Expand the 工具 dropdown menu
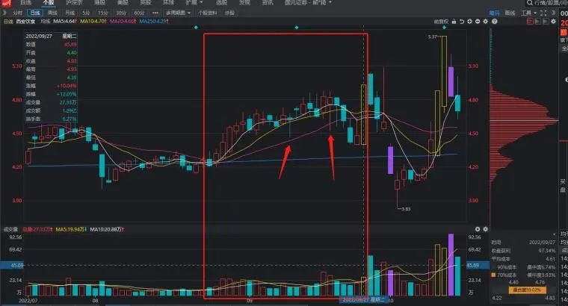Viewport: 568px width, 306px height. point(528,13)
